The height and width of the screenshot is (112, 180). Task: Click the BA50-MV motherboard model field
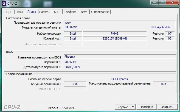pyautogui.click(x=105, y=27)
